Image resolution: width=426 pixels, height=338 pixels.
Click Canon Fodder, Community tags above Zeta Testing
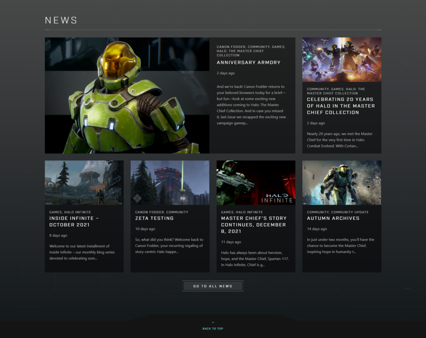162,212
